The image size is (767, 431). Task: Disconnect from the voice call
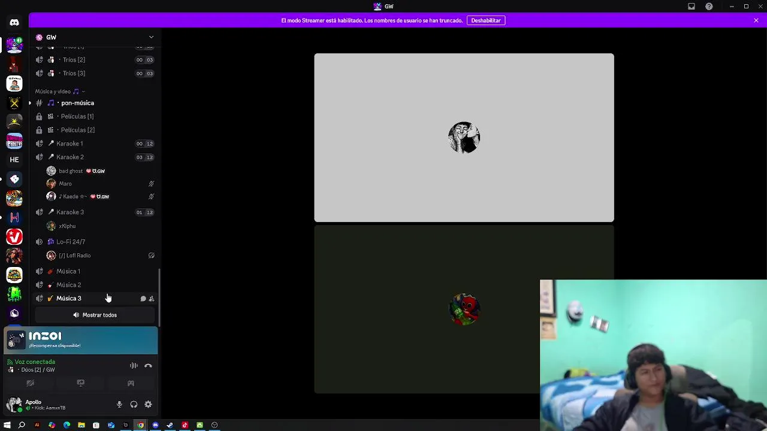[x=148, y=366]
